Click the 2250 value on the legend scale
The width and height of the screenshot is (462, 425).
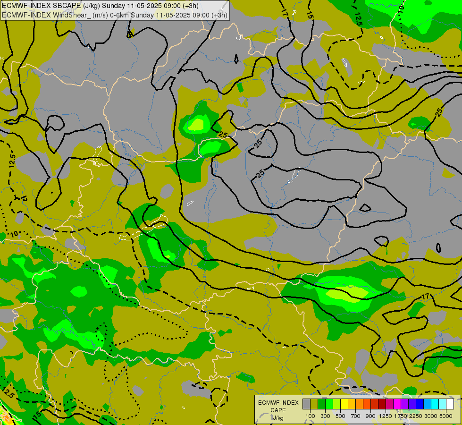click(416, 416)
